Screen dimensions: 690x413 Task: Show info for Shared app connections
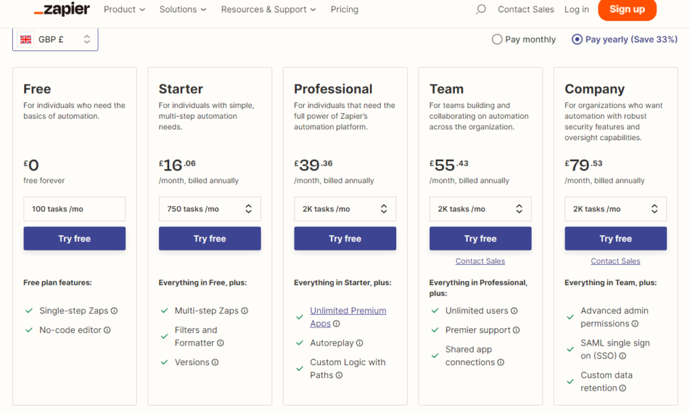click(501, 362)
